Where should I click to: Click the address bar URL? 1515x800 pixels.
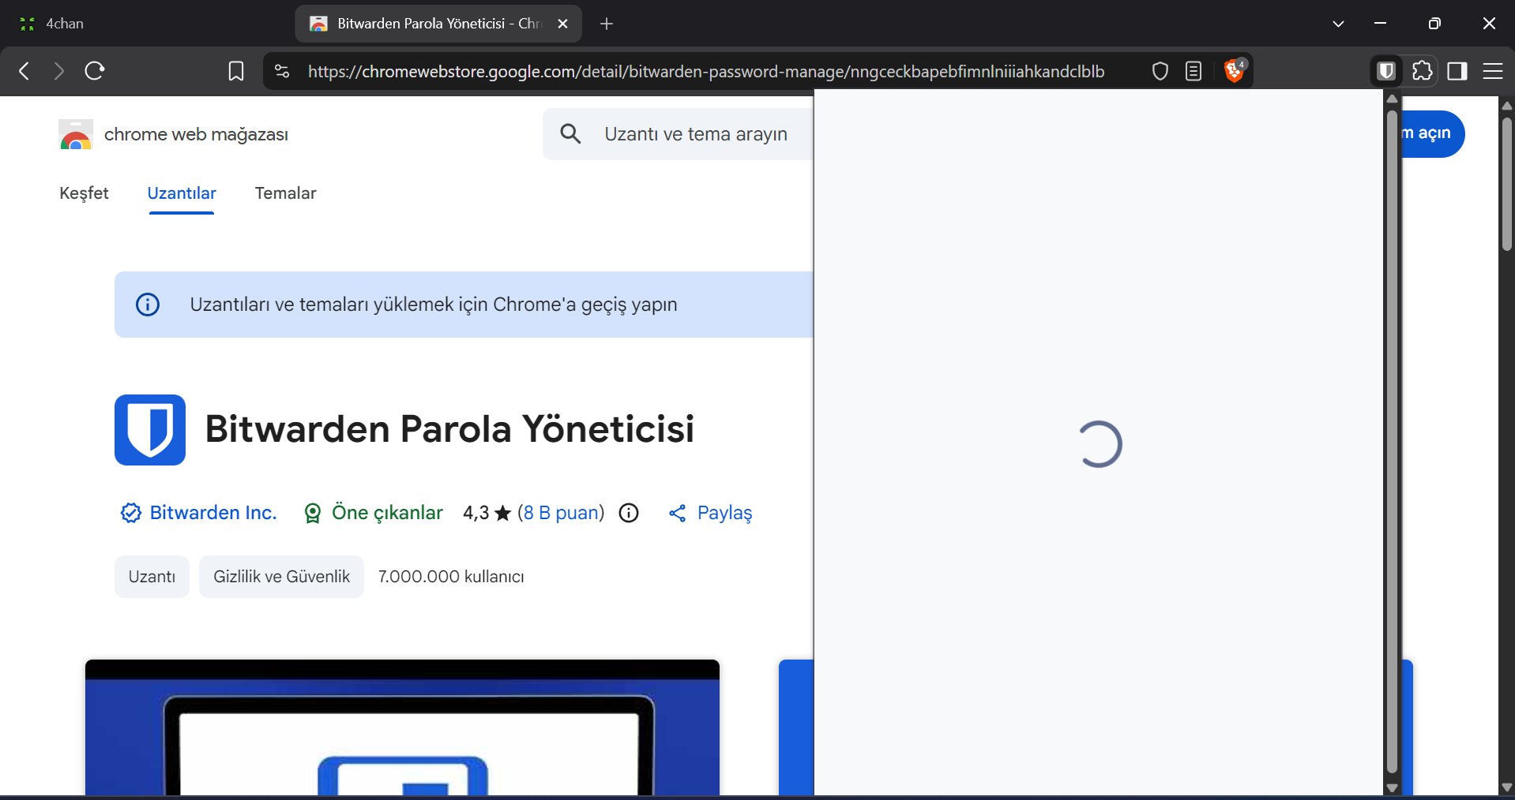click(706, 71)
